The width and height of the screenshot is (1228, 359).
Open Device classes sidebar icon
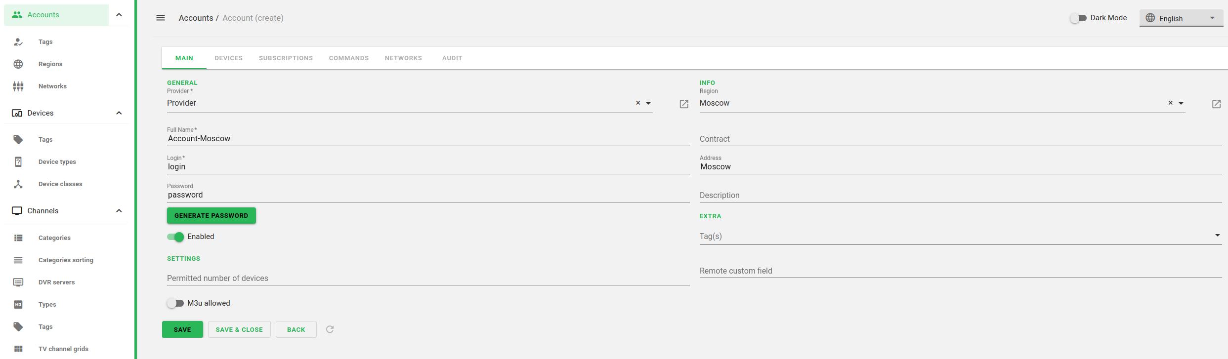(18, 184)
